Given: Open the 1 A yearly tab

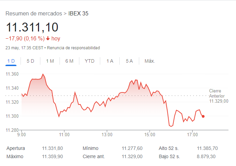Looking at the screenshot, I should click(110, 61).
